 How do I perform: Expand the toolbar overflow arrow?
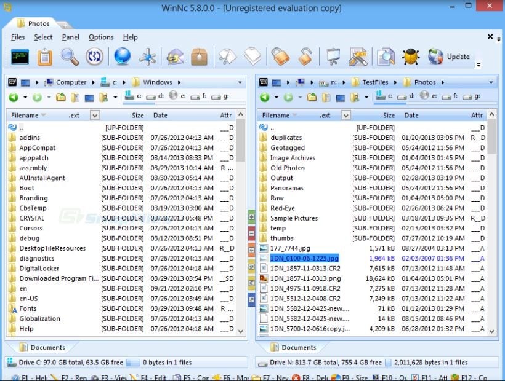(479, 65)
